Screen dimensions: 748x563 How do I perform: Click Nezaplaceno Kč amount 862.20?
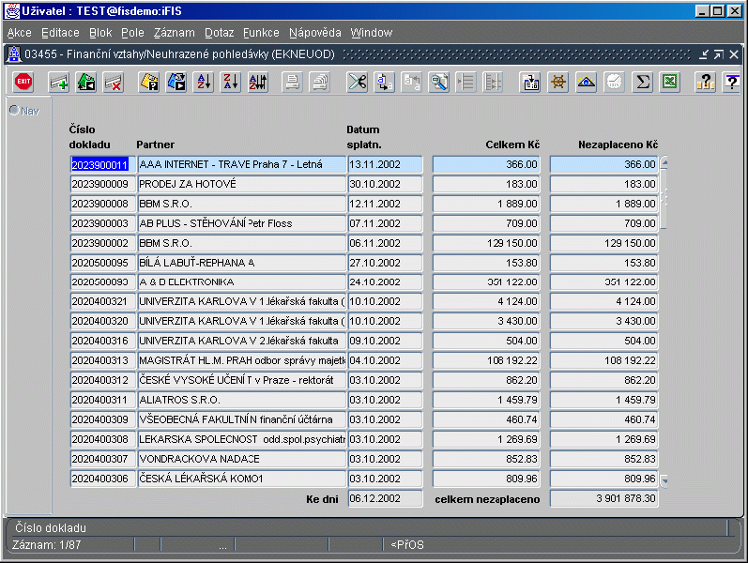click(x=603, y=380)
